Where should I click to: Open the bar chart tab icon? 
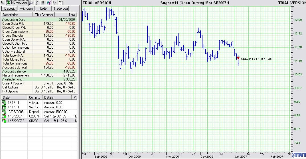click(3, 3)
